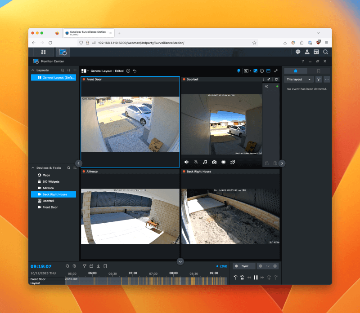Collapse the timeline panel with the down chevron
Image resolution: width=360 pixels, height=313 pixels.
click(x=180, y=261)
